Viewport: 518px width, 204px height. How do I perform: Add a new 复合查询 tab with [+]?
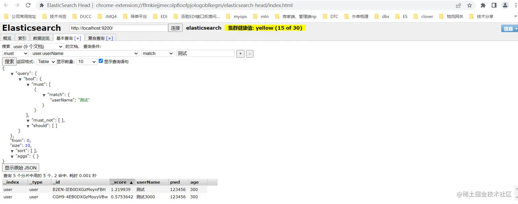(110, 38)
